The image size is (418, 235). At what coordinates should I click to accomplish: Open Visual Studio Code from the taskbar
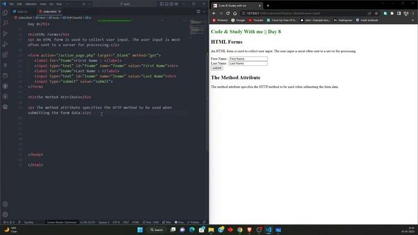click(268, 230)
